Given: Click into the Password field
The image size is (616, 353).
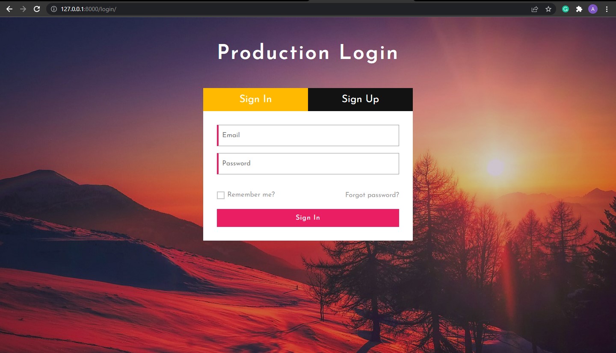Looking at the screenshot, I should [x=308, y=164].
